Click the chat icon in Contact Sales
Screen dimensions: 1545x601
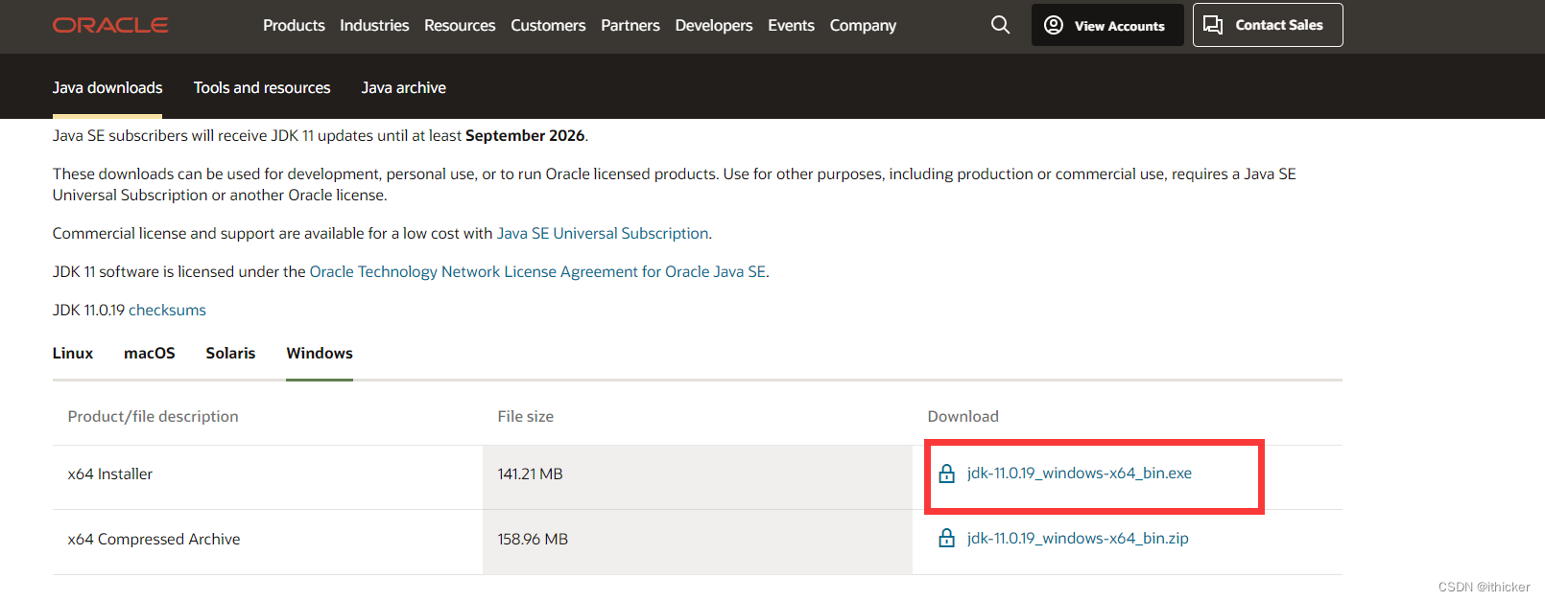[1213, 25]
